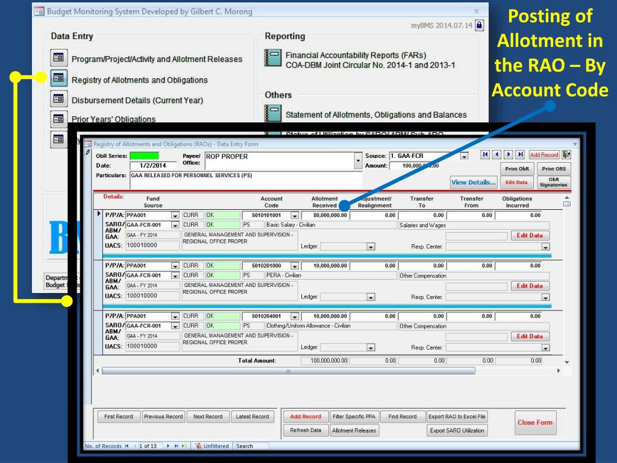Click Add Record button in top toolbar
Image resolution: width=617 pixels, height=463 pixels.
click(x=544, y=155)
